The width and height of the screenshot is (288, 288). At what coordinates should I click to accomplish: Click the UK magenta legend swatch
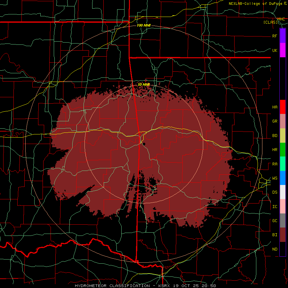pos(283,50)
